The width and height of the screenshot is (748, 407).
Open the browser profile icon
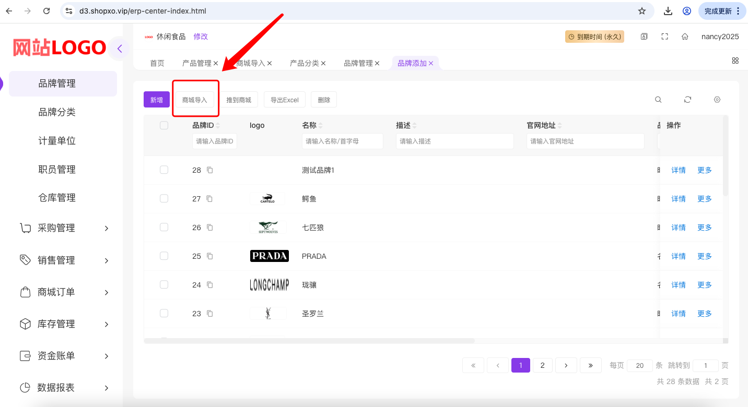(x=687, y=11)
